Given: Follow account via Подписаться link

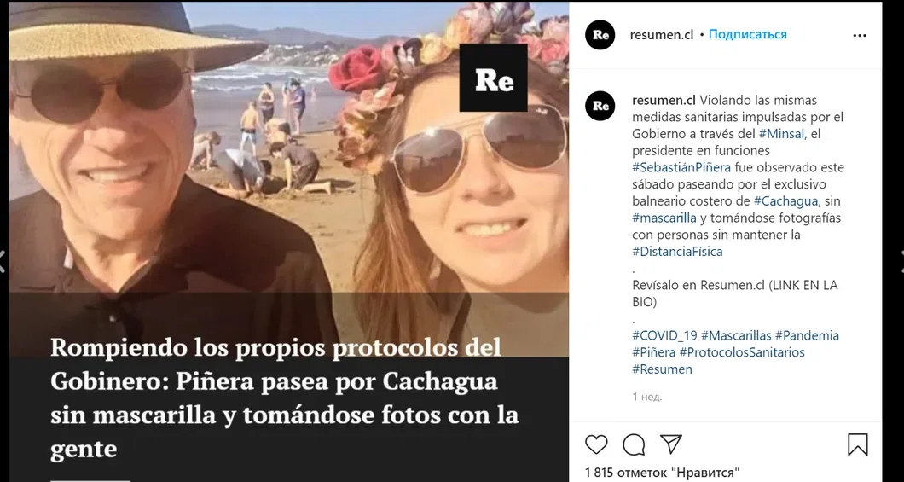Looking at the screenshot, I should (747, 35).
